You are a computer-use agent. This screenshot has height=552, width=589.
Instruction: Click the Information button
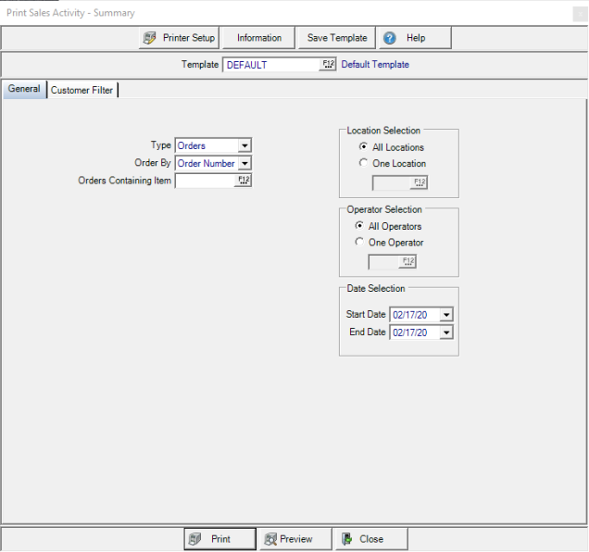(259, 38)
